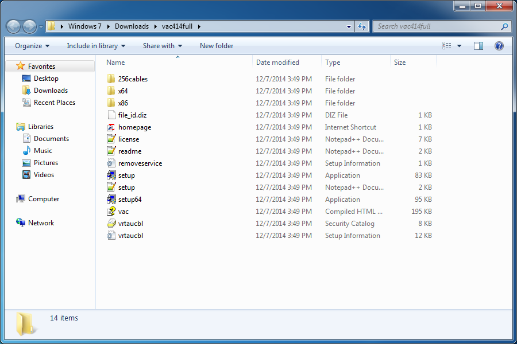Expand the arrow after vac414full in the path
517x344 pixels.
199,26
